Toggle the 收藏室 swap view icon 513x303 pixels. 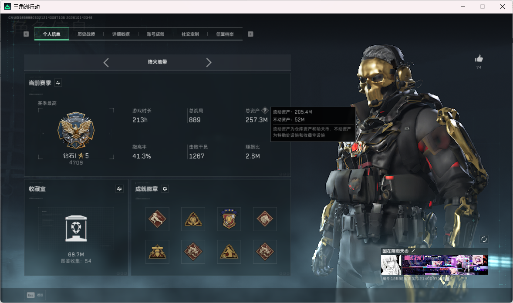pyautogui.click(x=119, y=189)
